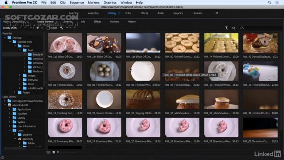Enable the Ingest checkbox
Screen dimensions: 284x160
pos(48,28)
